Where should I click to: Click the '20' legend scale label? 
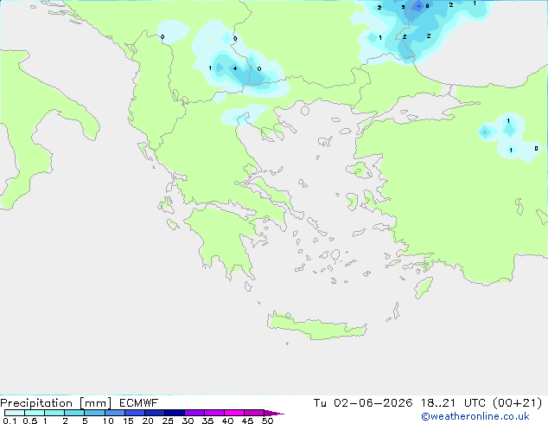[x=148, y=421]
